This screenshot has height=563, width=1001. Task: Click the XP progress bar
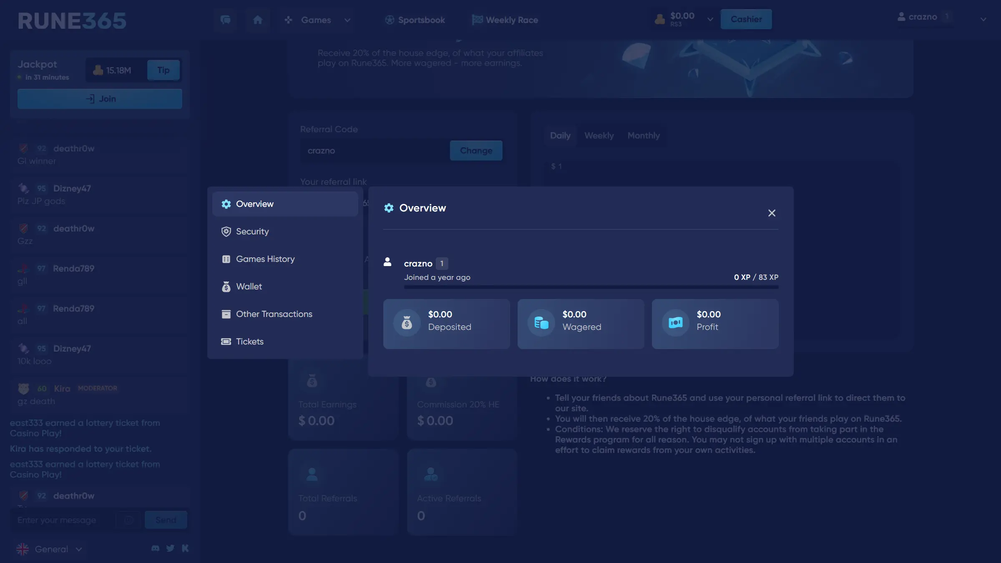(591, 287)
